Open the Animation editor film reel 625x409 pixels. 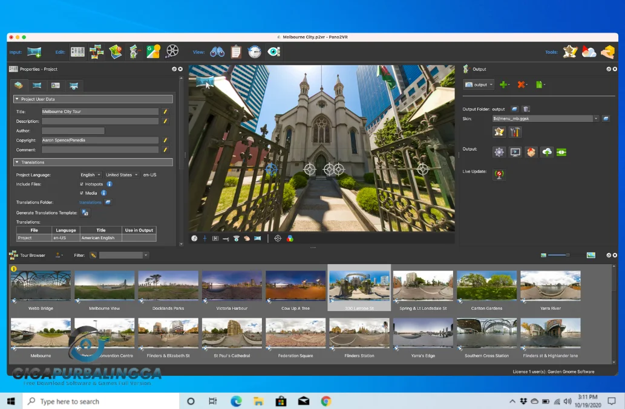172,51
